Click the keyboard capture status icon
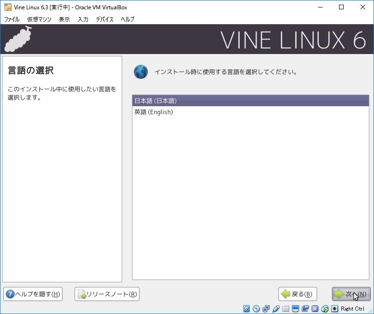 pos(335,308)
